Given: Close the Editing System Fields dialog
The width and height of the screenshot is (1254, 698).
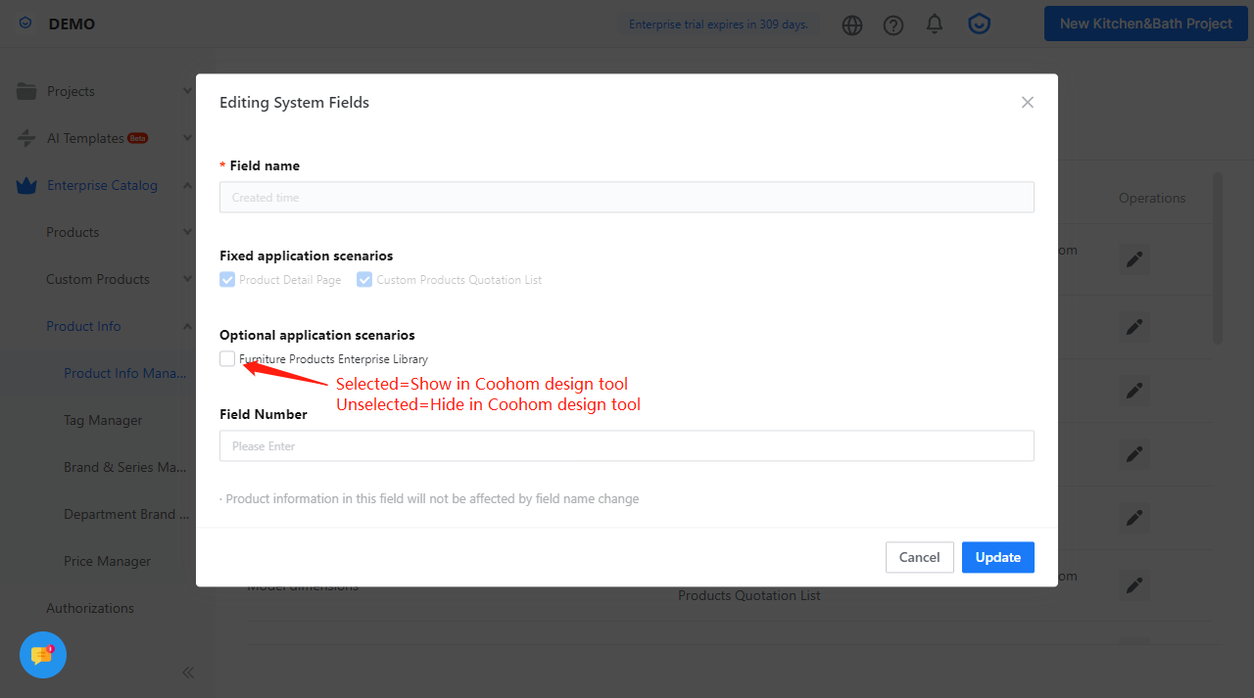Looking at the screenshot, I should (x=1028, y=102).
